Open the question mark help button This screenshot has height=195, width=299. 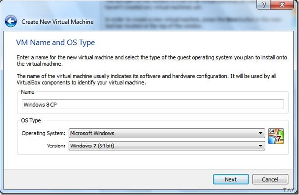[x=263, y=5]
